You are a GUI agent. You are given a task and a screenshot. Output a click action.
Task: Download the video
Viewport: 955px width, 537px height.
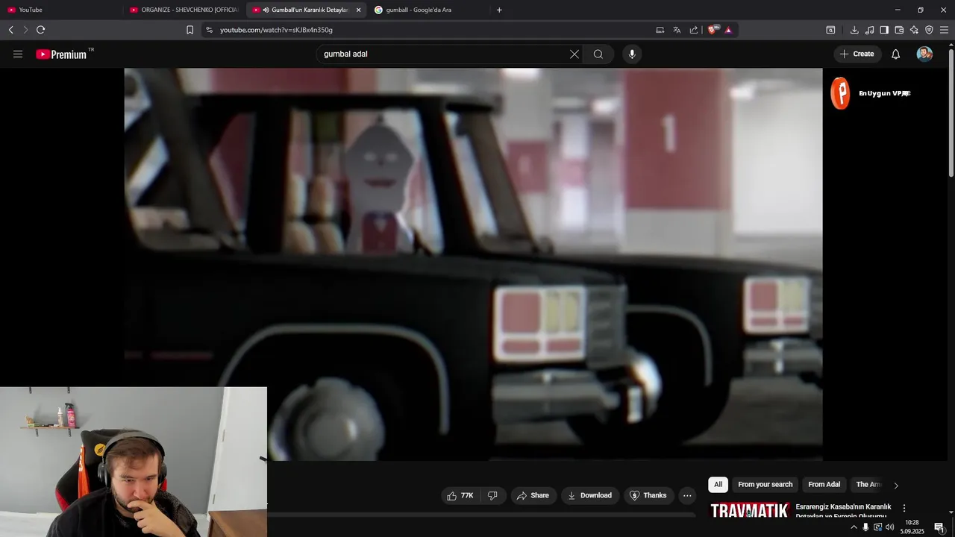[x=589, y=495]
